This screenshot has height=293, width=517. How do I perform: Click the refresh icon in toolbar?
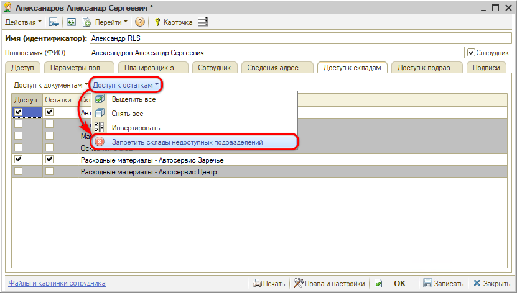coord(71,22)
